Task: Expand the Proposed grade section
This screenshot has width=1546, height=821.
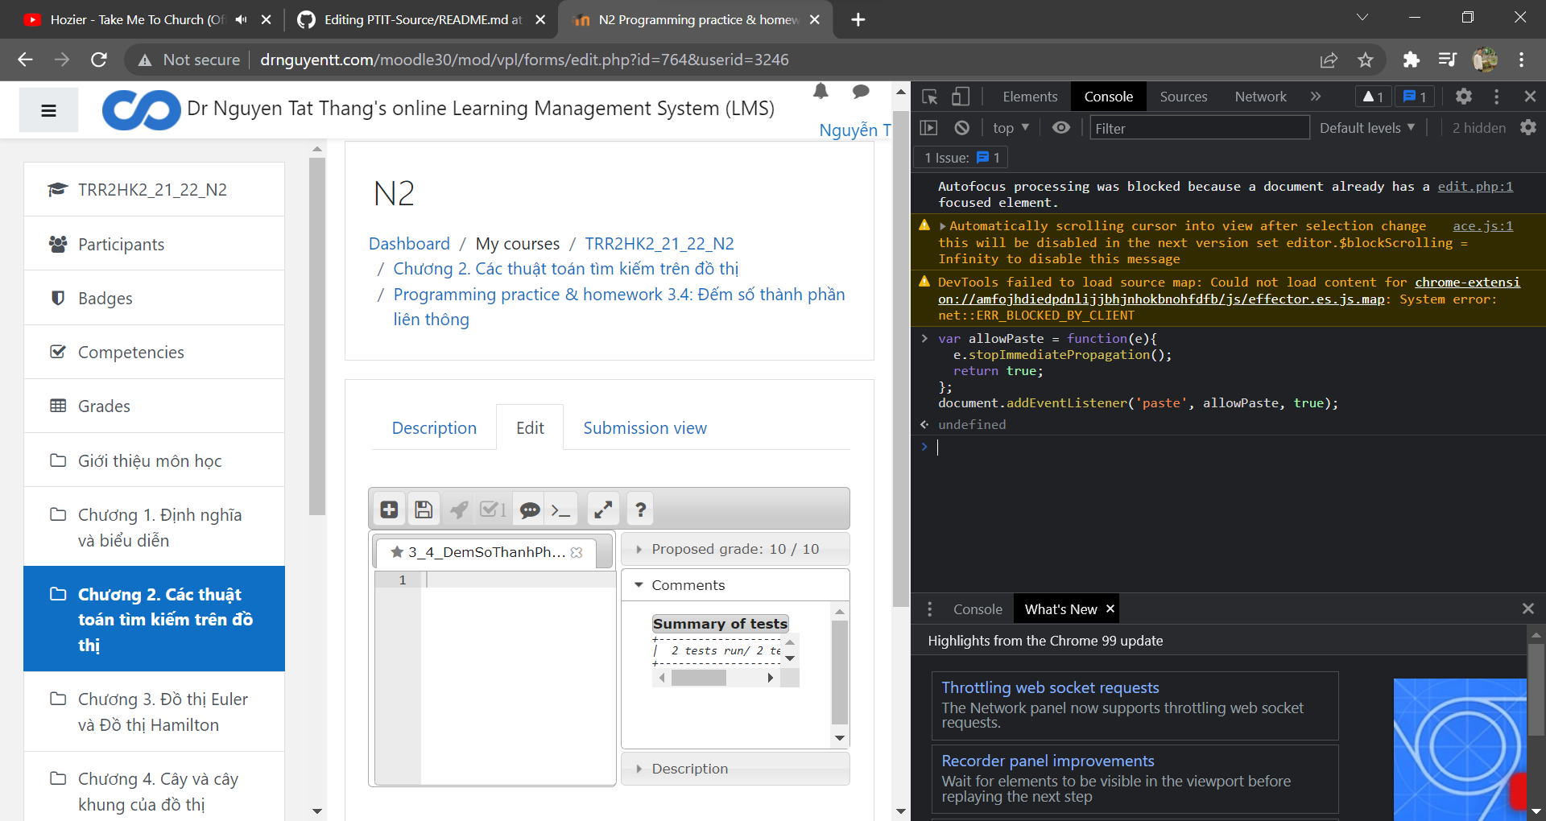Action: pos(735,549)
